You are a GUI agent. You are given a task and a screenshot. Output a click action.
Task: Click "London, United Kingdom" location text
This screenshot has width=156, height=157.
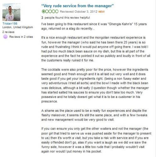click(18, 27)
